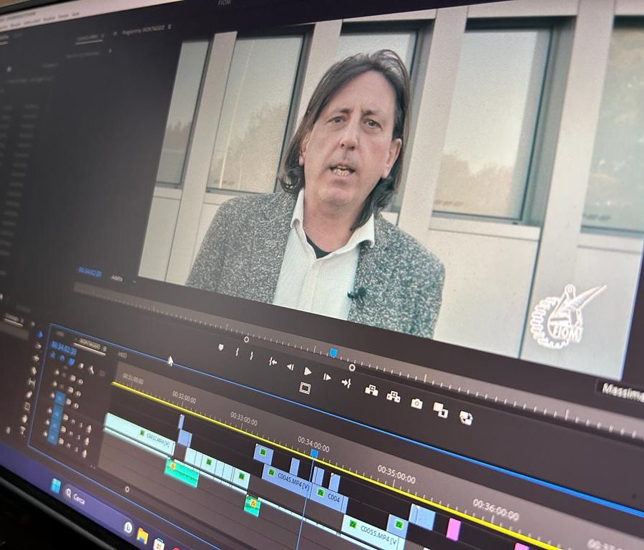Open Comparison View with overlapping squares icon
The width and height of the screenshot is (644, 550).
[440, 410]
